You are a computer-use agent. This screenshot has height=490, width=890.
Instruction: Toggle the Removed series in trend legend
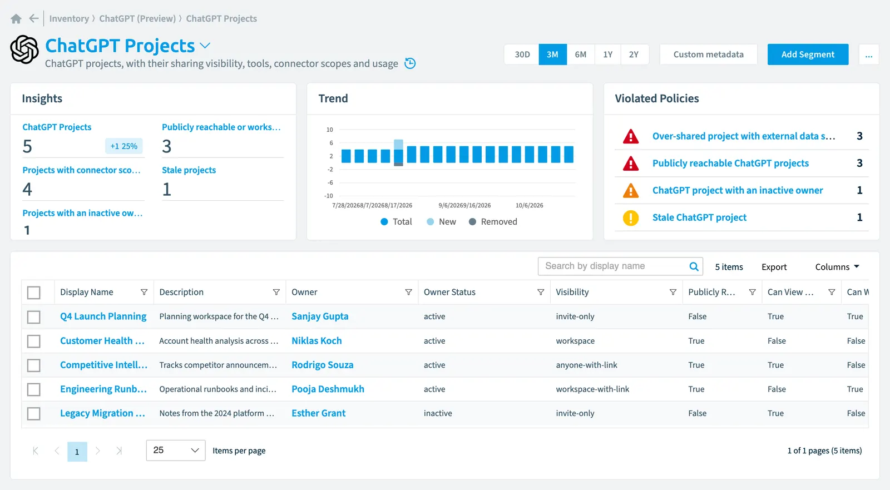(493, 221)
